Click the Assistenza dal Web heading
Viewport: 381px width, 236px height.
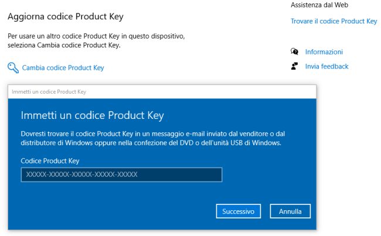tap(319, 5)
